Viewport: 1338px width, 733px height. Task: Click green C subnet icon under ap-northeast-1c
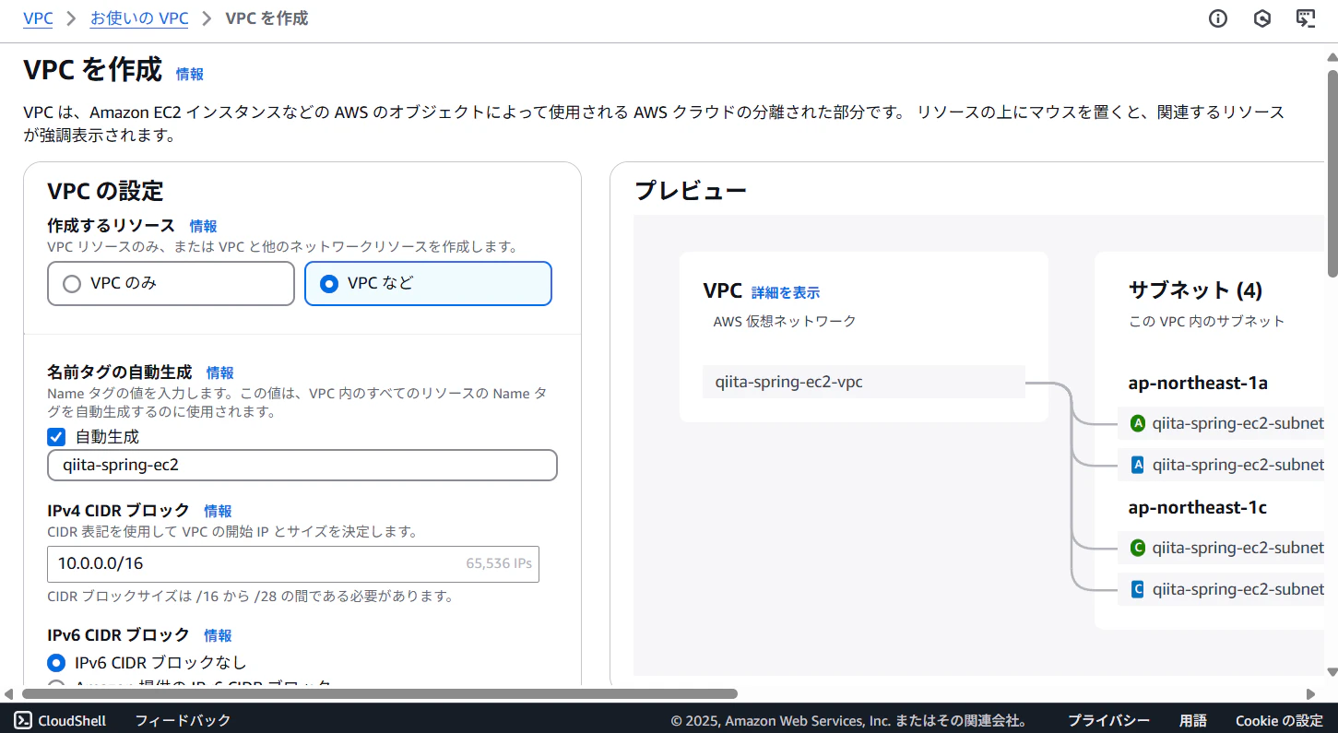(1138, 548)
